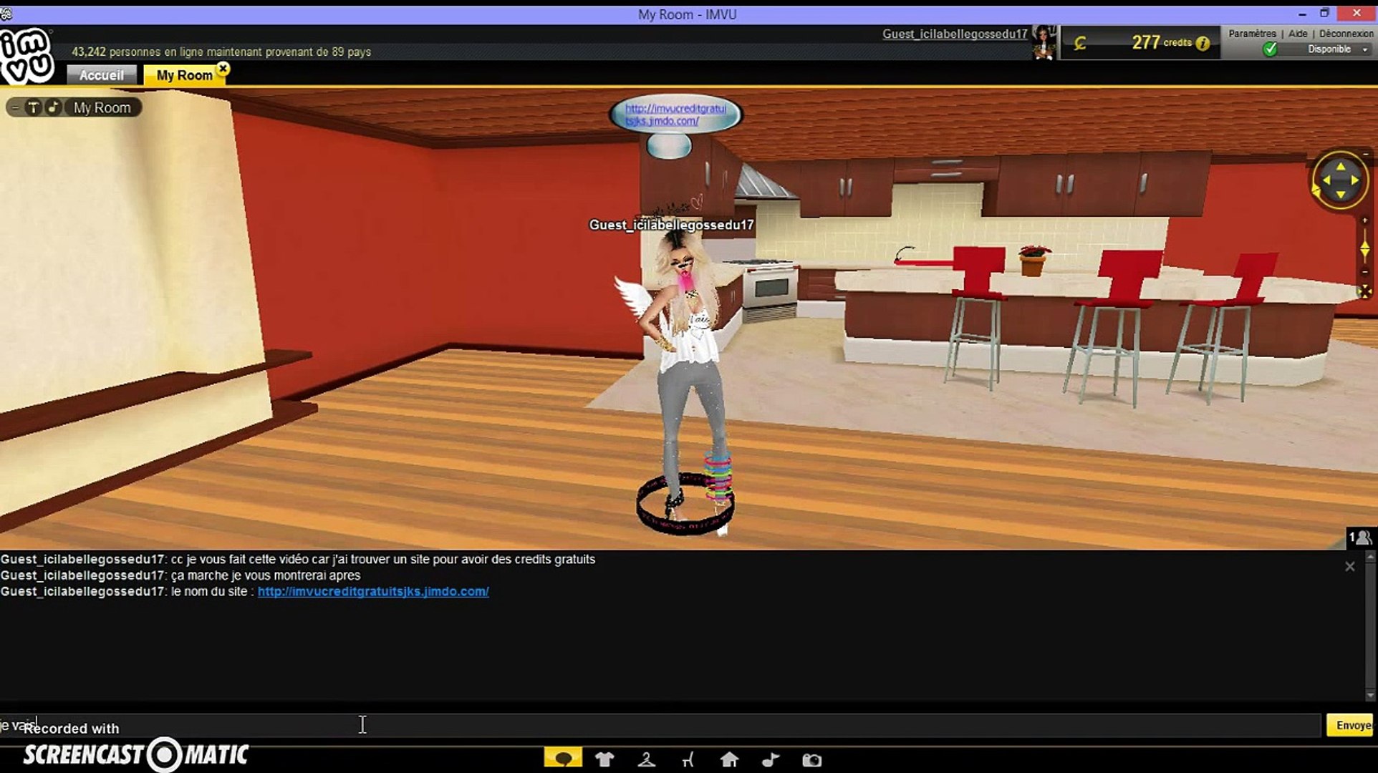Click the Envoyer send button

coord(1351,725)
